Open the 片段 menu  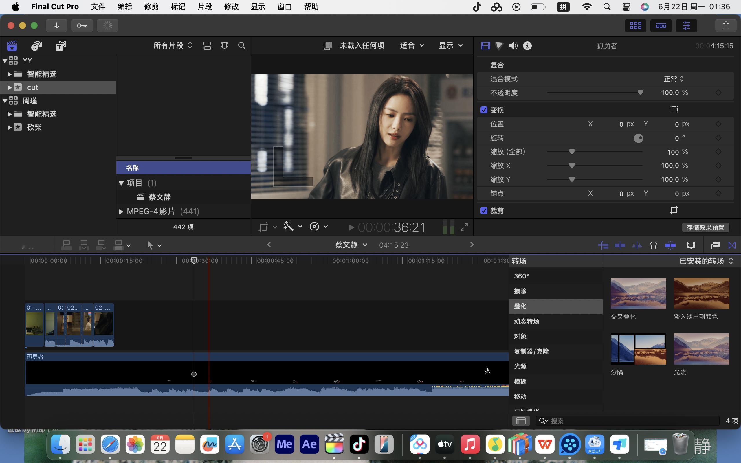[x=205, y=7]
